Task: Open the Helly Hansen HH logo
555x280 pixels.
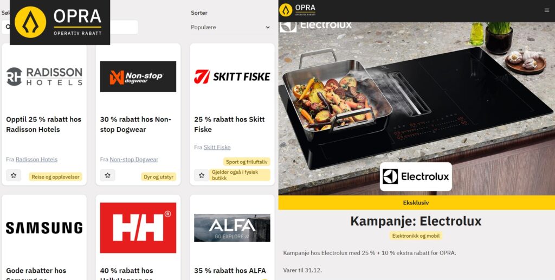Action: click(x=138, y=228)
